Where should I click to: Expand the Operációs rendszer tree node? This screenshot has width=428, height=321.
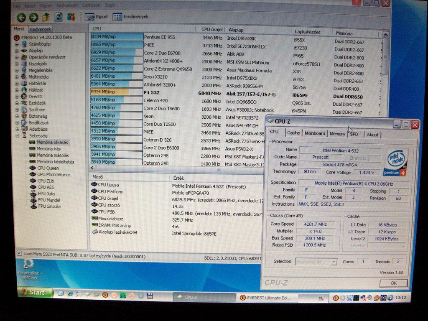click(x=17, y=57)
